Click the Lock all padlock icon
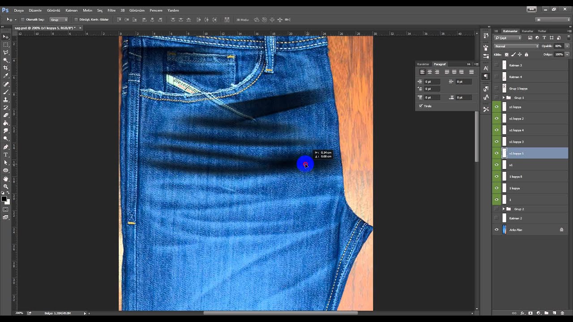 (526, 55)
